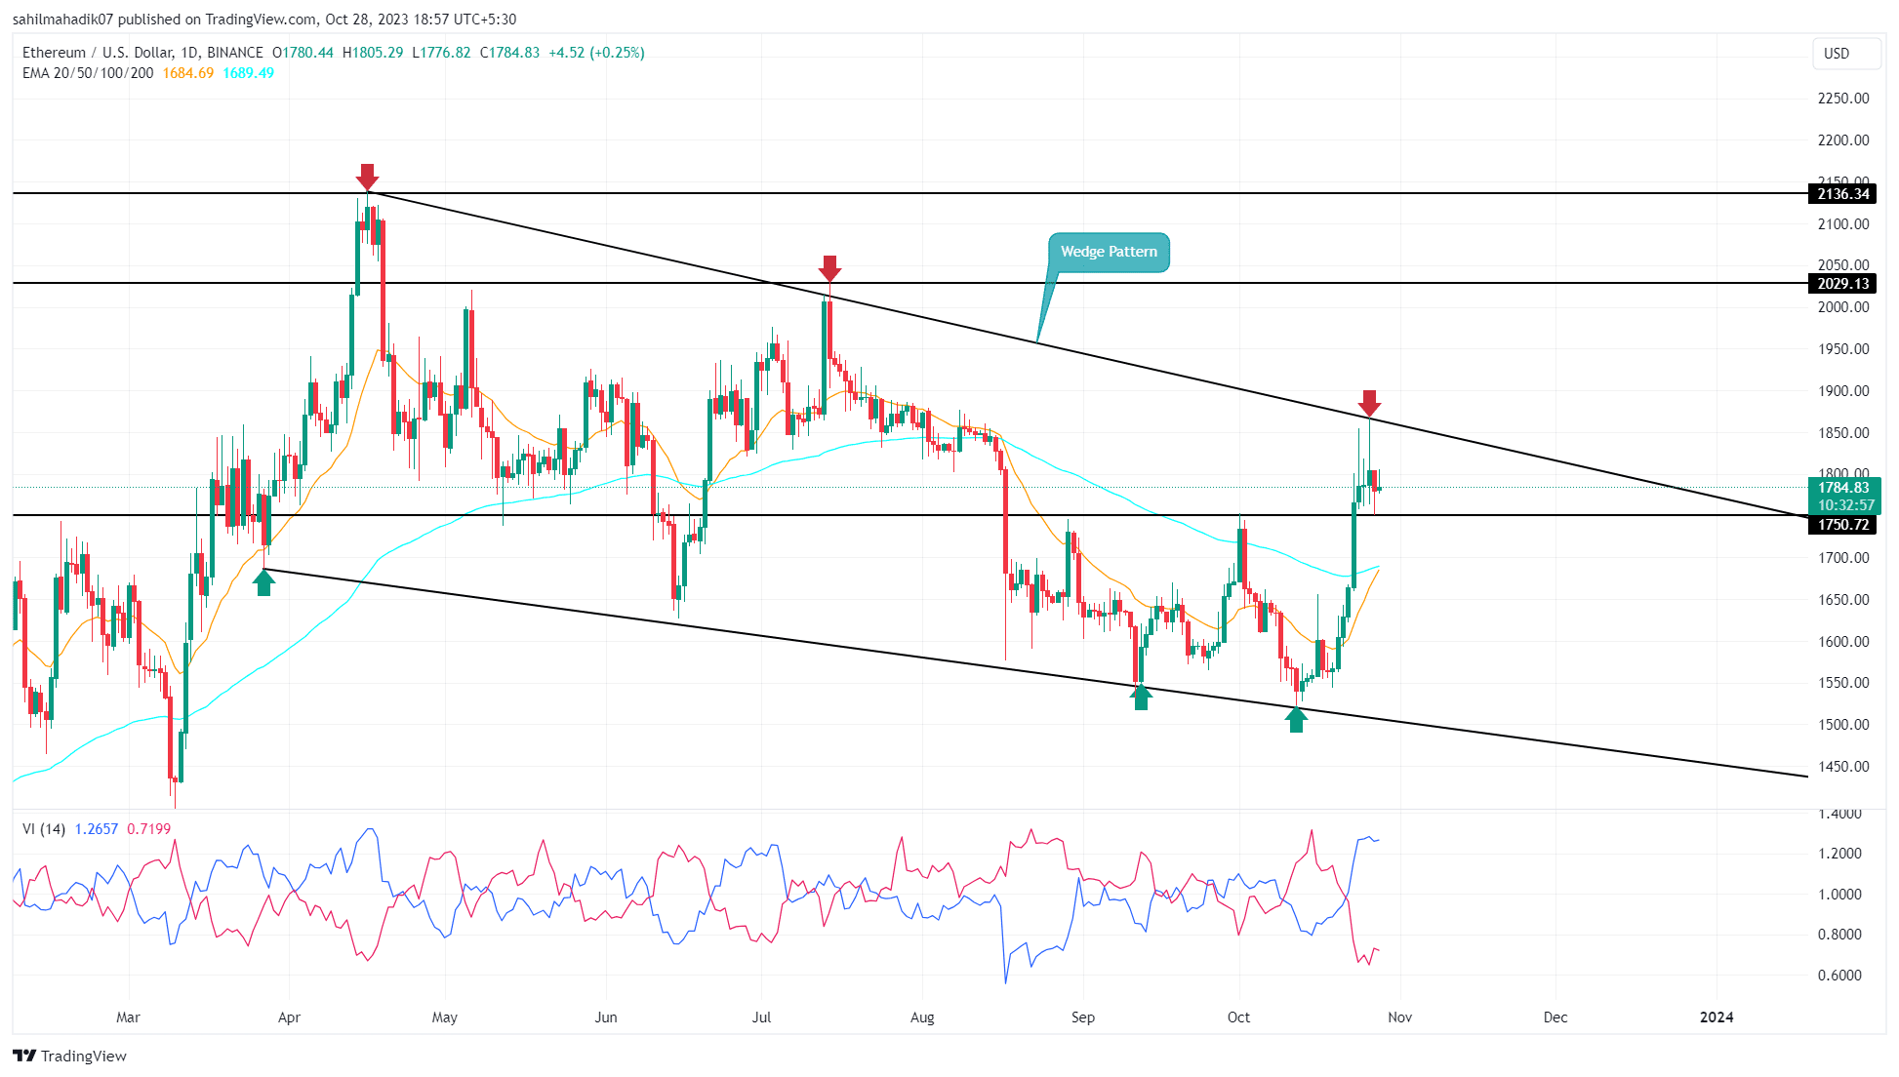Click the Jul label on time axis

(x=761, y=1017)
